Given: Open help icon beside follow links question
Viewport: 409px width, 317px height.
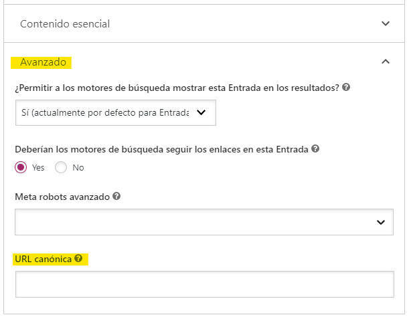Looking at the screenshot, I should pyautogui.click(x=315, y=148).
